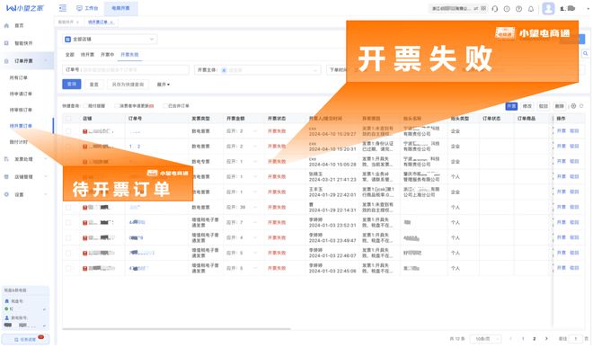Click the 发票处理 sidebar icon
The height and width of the screenshot is (348, 593).
(6, 159)
